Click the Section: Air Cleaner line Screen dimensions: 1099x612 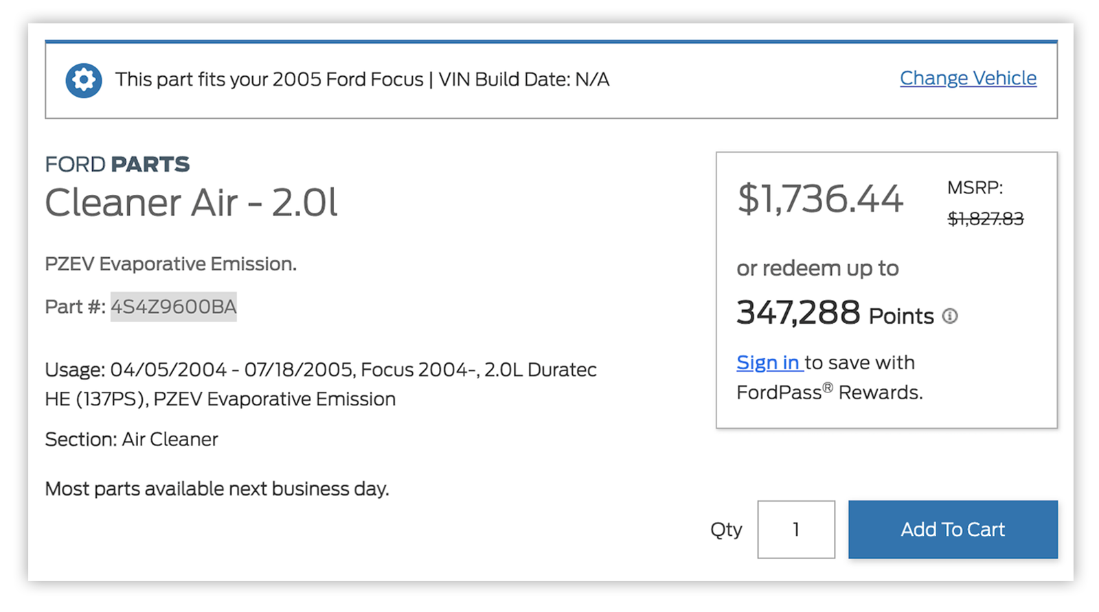(131, 439)
